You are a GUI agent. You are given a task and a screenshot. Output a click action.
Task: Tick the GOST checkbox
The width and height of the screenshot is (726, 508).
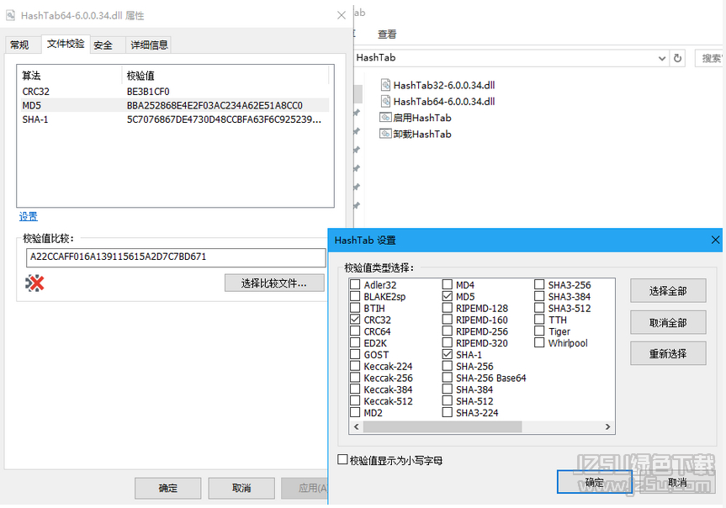[355, 354]
